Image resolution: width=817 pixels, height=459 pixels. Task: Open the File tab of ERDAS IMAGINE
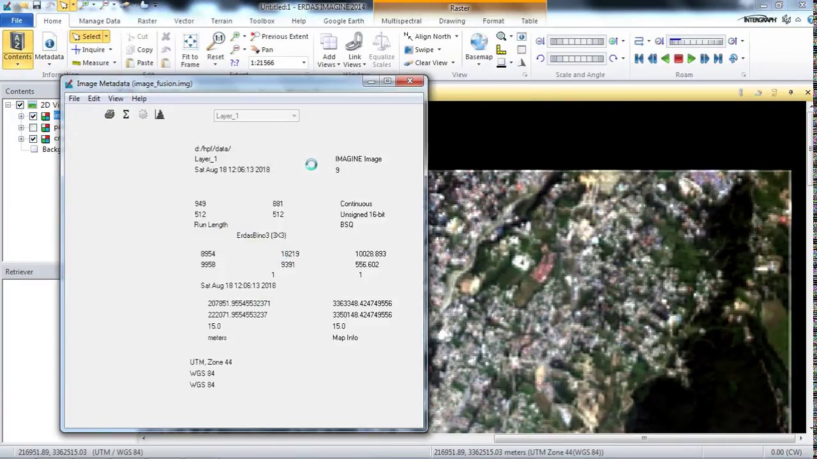pos(17,20)
